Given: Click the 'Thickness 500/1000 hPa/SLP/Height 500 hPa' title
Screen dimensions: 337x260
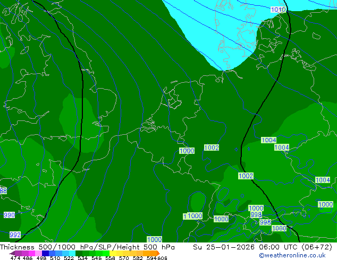Looking at the screenshot, I should (x=87, y=247).
